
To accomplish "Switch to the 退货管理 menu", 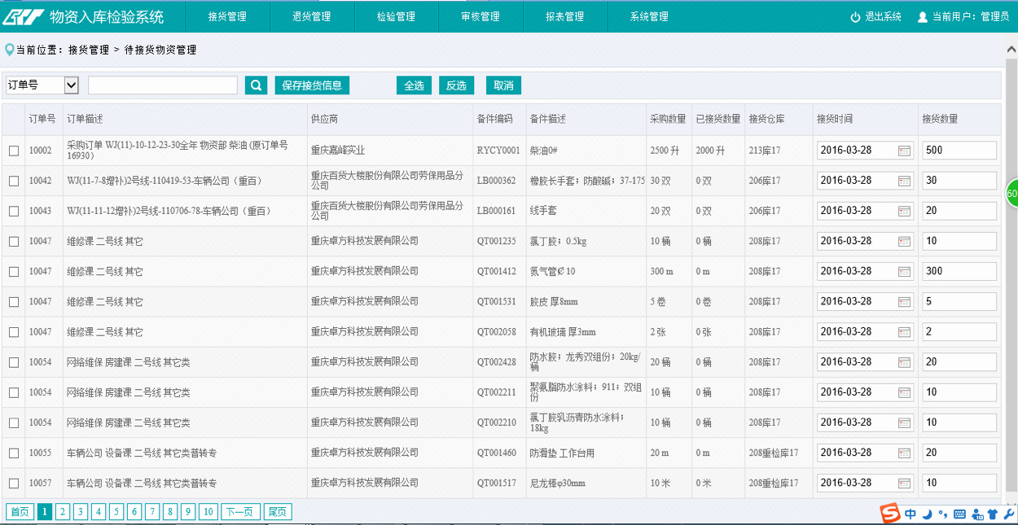I will [311, 15].
